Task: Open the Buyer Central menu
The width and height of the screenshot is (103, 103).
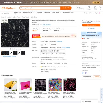Action: 56,12
